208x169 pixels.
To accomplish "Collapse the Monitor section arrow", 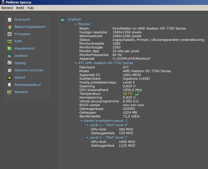I will [x=76, y=24].
